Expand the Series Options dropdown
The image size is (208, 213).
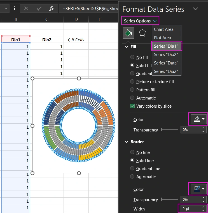coord(140,21)
